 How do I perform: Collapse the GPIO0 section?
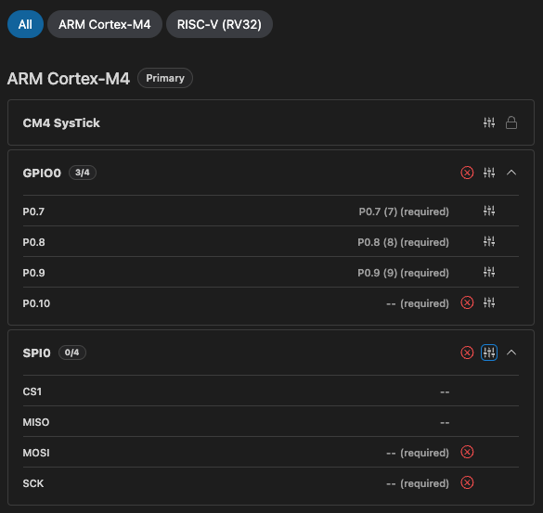pyautogui.click(x=511, y=173)
